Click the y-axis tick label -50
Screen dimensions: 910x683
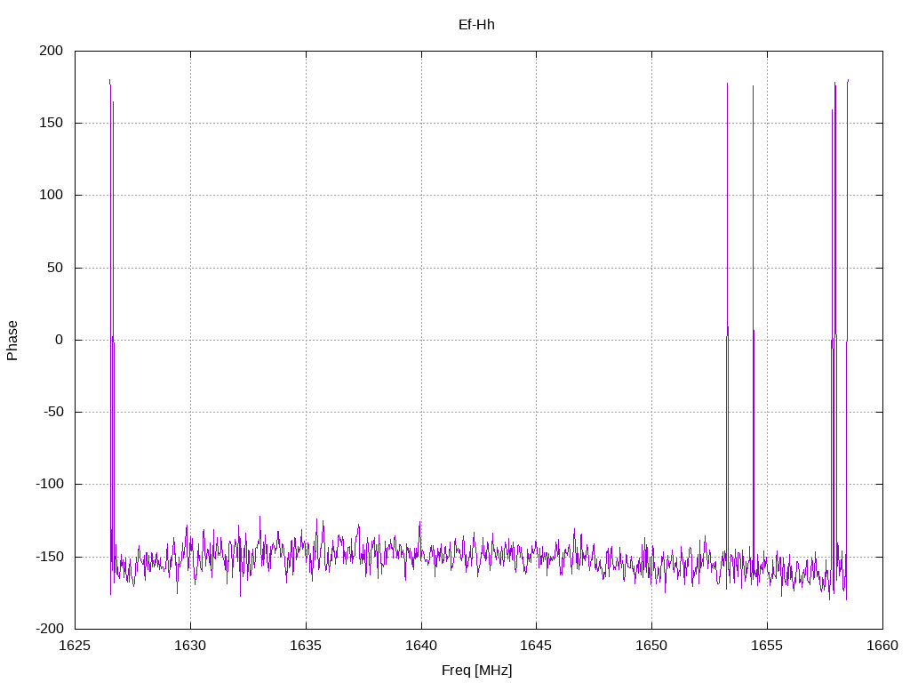click(x=53, y=412)
